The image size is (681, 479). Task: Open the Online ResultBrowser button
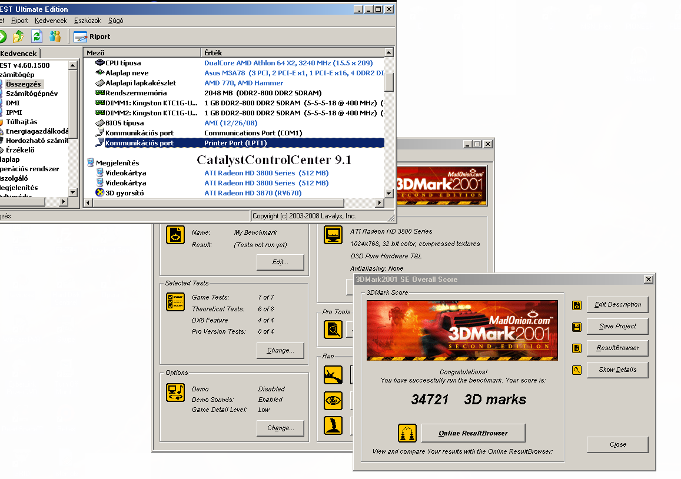click(473, 433)
